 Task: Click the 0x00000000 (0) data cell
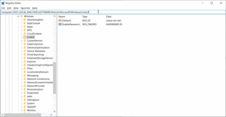click(x=114, y=24)
